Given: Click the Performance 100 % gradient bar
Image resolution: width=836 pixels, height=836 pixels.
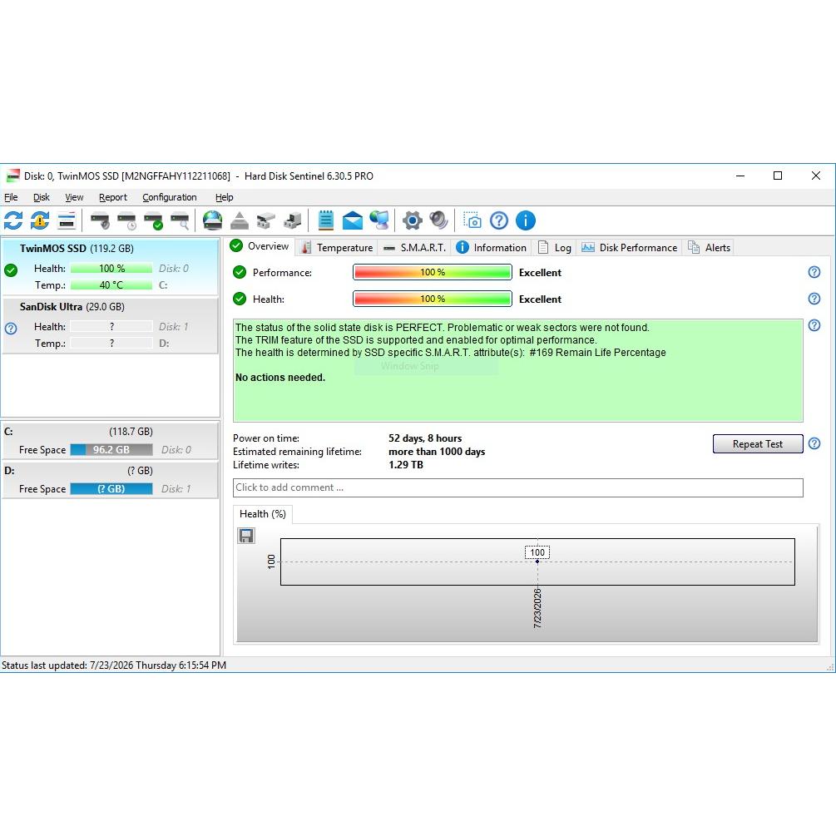Looking at the screenshot, I should click(433, 272).
